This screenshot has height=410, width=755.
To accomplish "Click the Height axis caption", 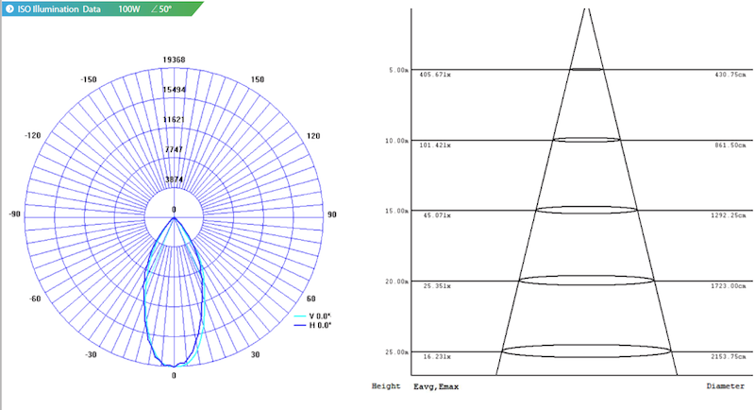I will [x=386, y=386].
